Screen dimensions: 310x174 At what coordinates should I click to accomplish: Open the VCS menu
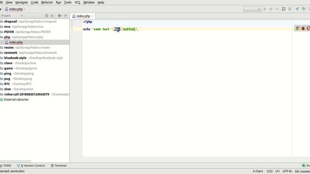pyautogui.click(x=77, y=2)
